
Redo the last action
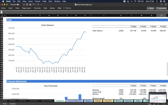pos(38,4)
